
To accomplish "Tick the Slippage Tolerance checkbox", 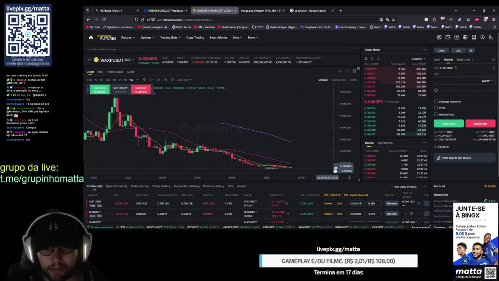I will click(436, 101).
